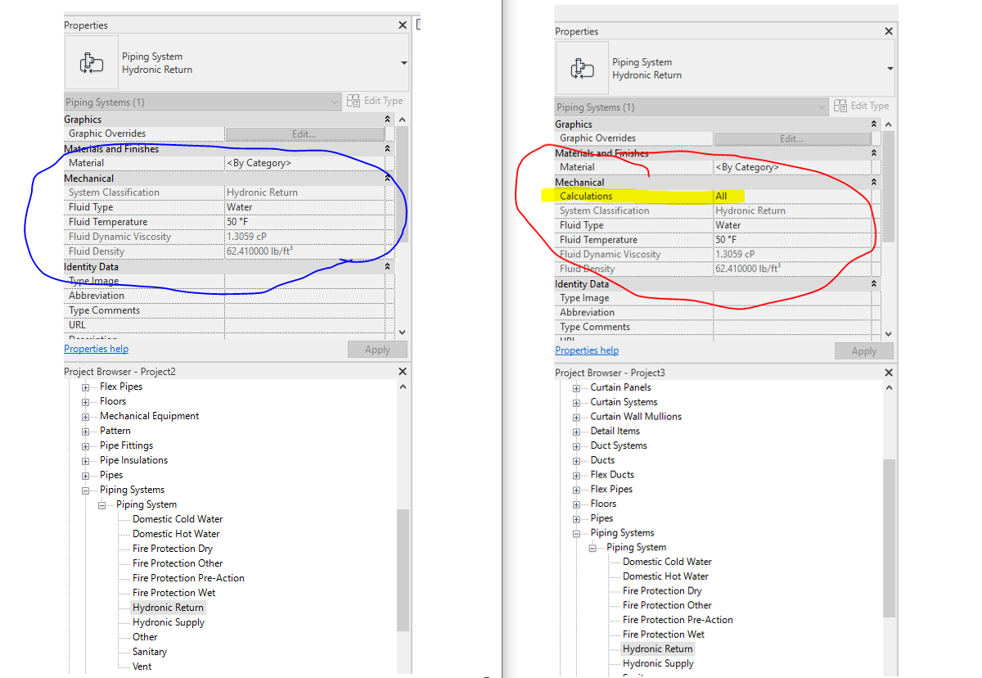Collapse the Identity Data section chevron in left panel

[x=386, y=265]
